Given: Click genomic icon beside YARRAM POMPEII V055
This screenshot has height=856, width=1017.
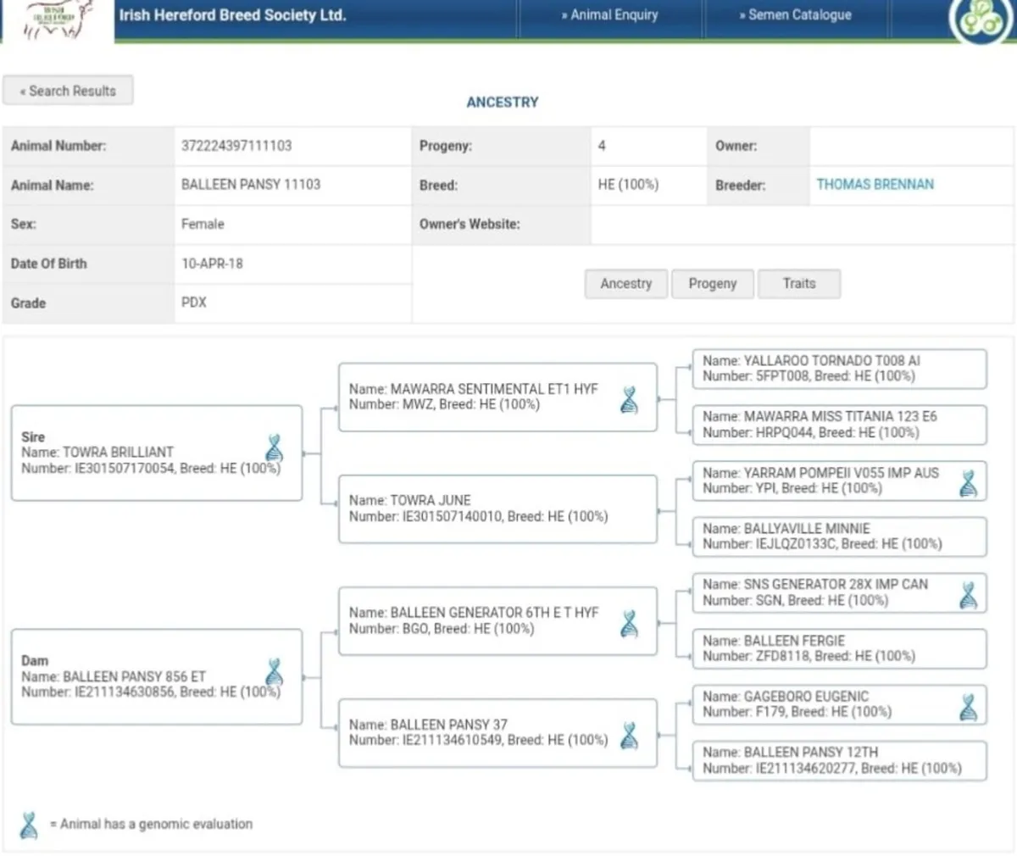Looking at the screenshot, I should (x=969, y=482).
